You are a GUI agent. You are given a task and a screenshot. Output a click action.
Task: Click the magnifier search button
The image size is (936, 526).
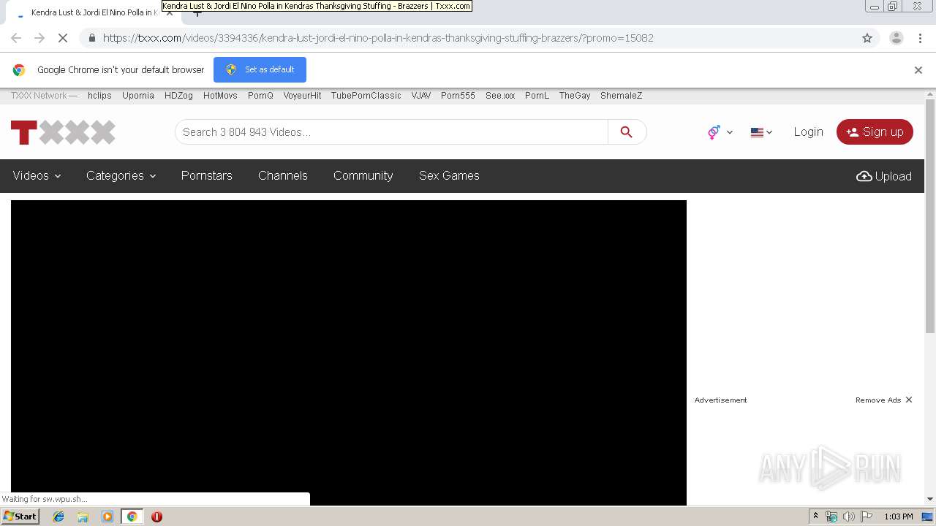click(627, 131)
